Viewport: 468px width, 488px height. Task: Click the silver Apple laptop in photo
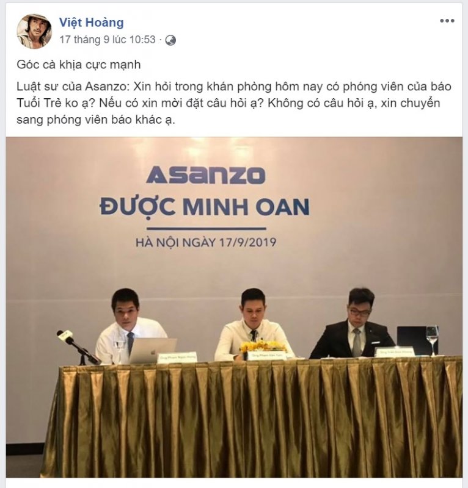pos(153,351)
